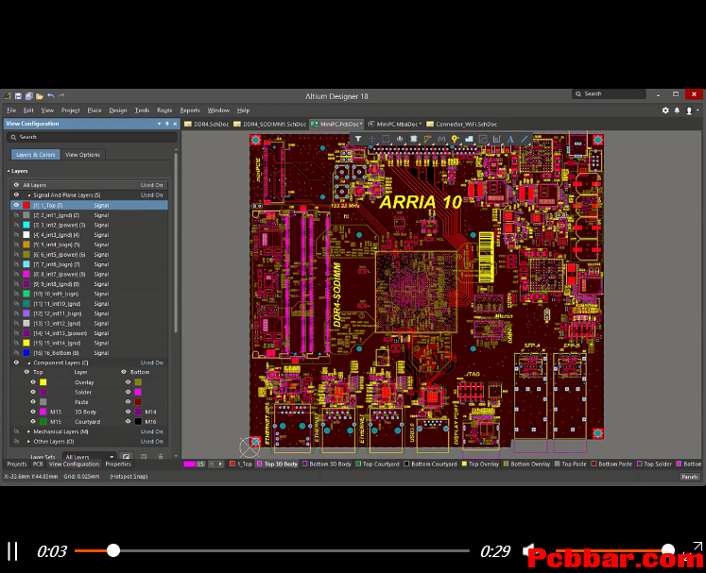Click the create layer set icon beside All Layers
Viewport: 706px width, 573px height.
(127, 456)
